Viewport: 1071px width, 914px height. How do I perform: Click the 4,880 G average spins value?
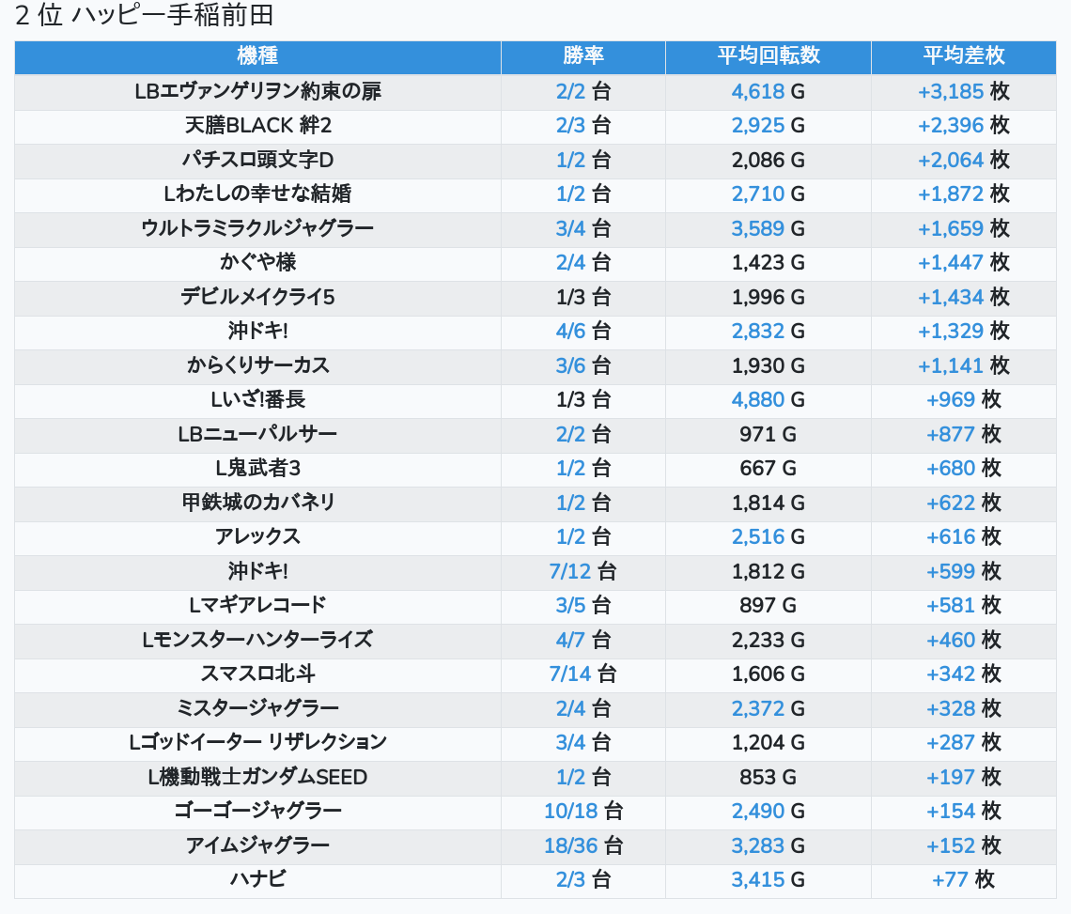768,399
